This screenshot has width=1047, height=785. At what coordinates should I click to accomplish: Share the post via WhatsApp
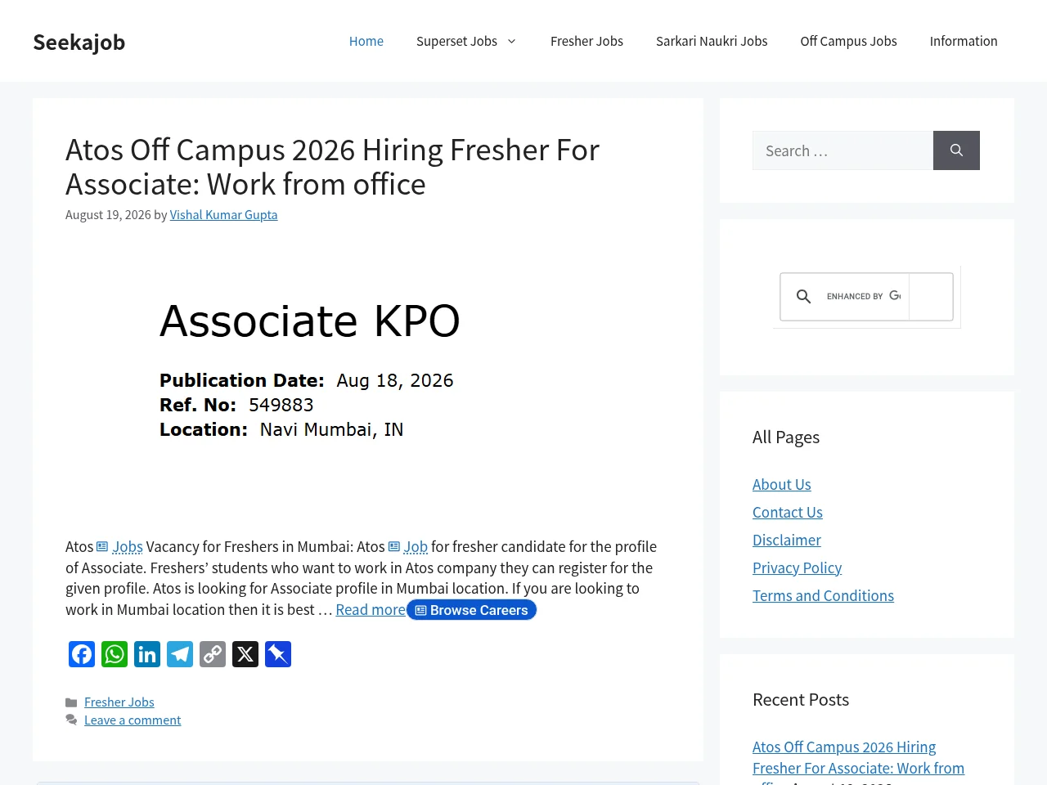[x=115, y=654]
